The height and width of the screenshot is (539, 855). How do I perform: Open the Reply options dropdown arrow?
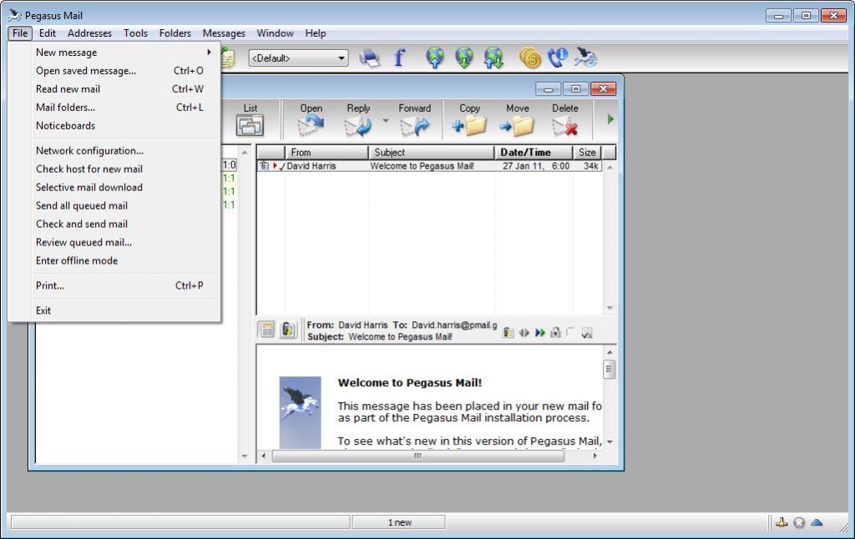click(x=386, y=120)
